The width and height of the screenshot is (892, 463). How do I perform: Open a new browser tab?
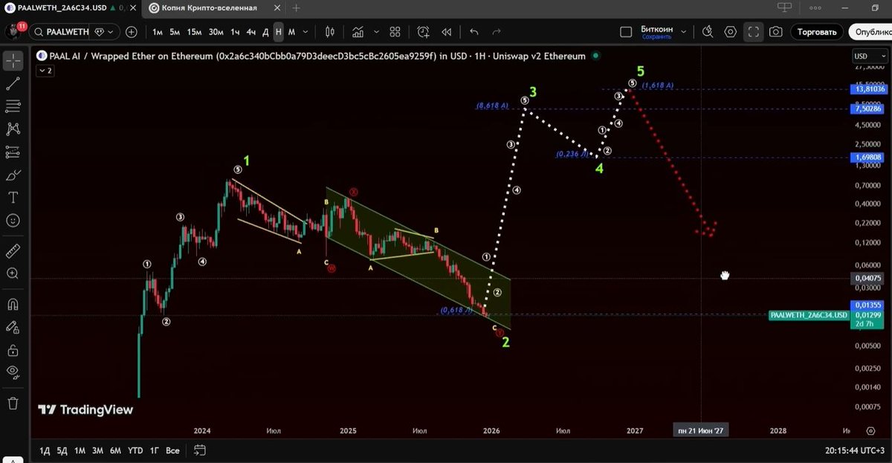296,7
